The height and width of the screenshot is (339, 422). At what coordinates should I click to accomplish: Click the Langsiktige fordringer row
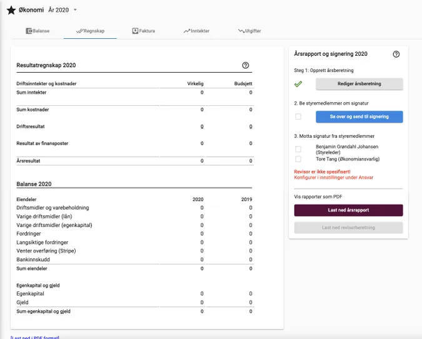coord(135,243)
